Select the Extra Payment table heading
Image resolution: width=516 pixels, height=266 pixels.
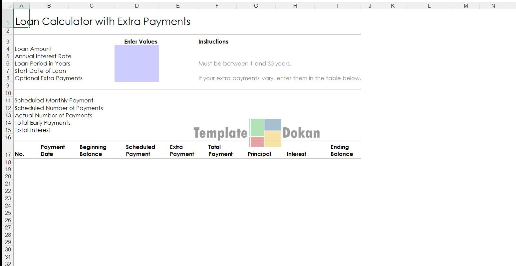(181, 150)
